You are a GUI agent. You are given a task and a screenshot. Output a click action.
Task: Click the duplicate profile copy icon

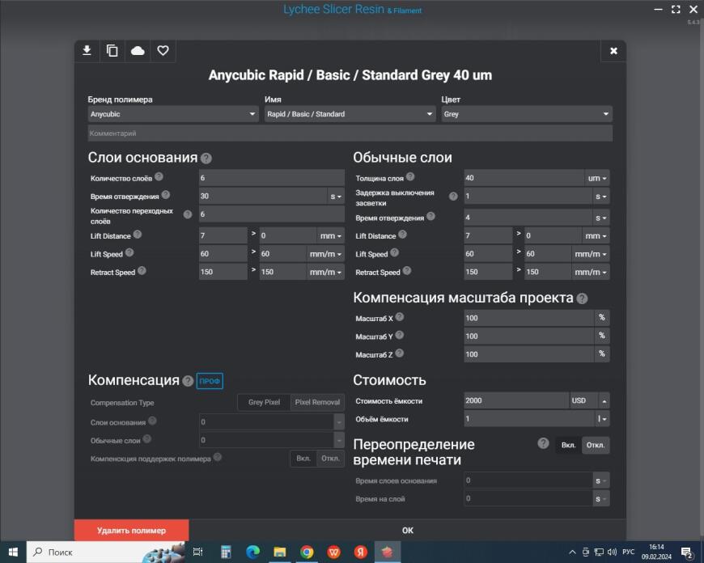(x=112, y=51)
